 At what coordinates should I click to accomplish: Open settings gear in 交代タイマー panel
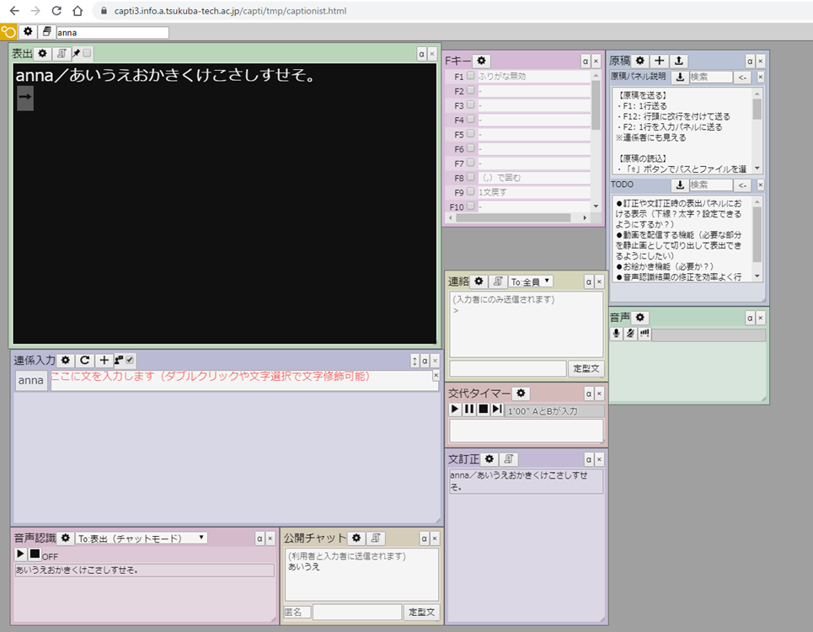point(521,393)
